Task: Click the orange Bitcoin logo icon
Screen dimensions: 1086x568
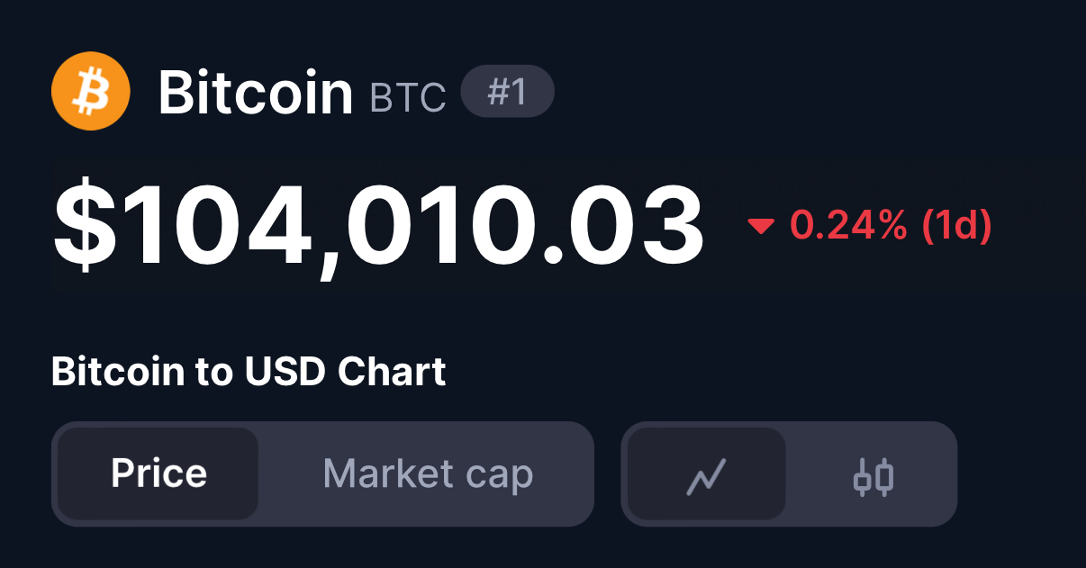Action: (91, 91)
